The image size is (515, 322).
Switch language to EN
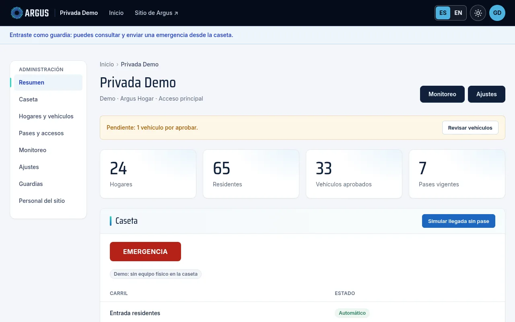pyautogui.click(x=458, y=13)
